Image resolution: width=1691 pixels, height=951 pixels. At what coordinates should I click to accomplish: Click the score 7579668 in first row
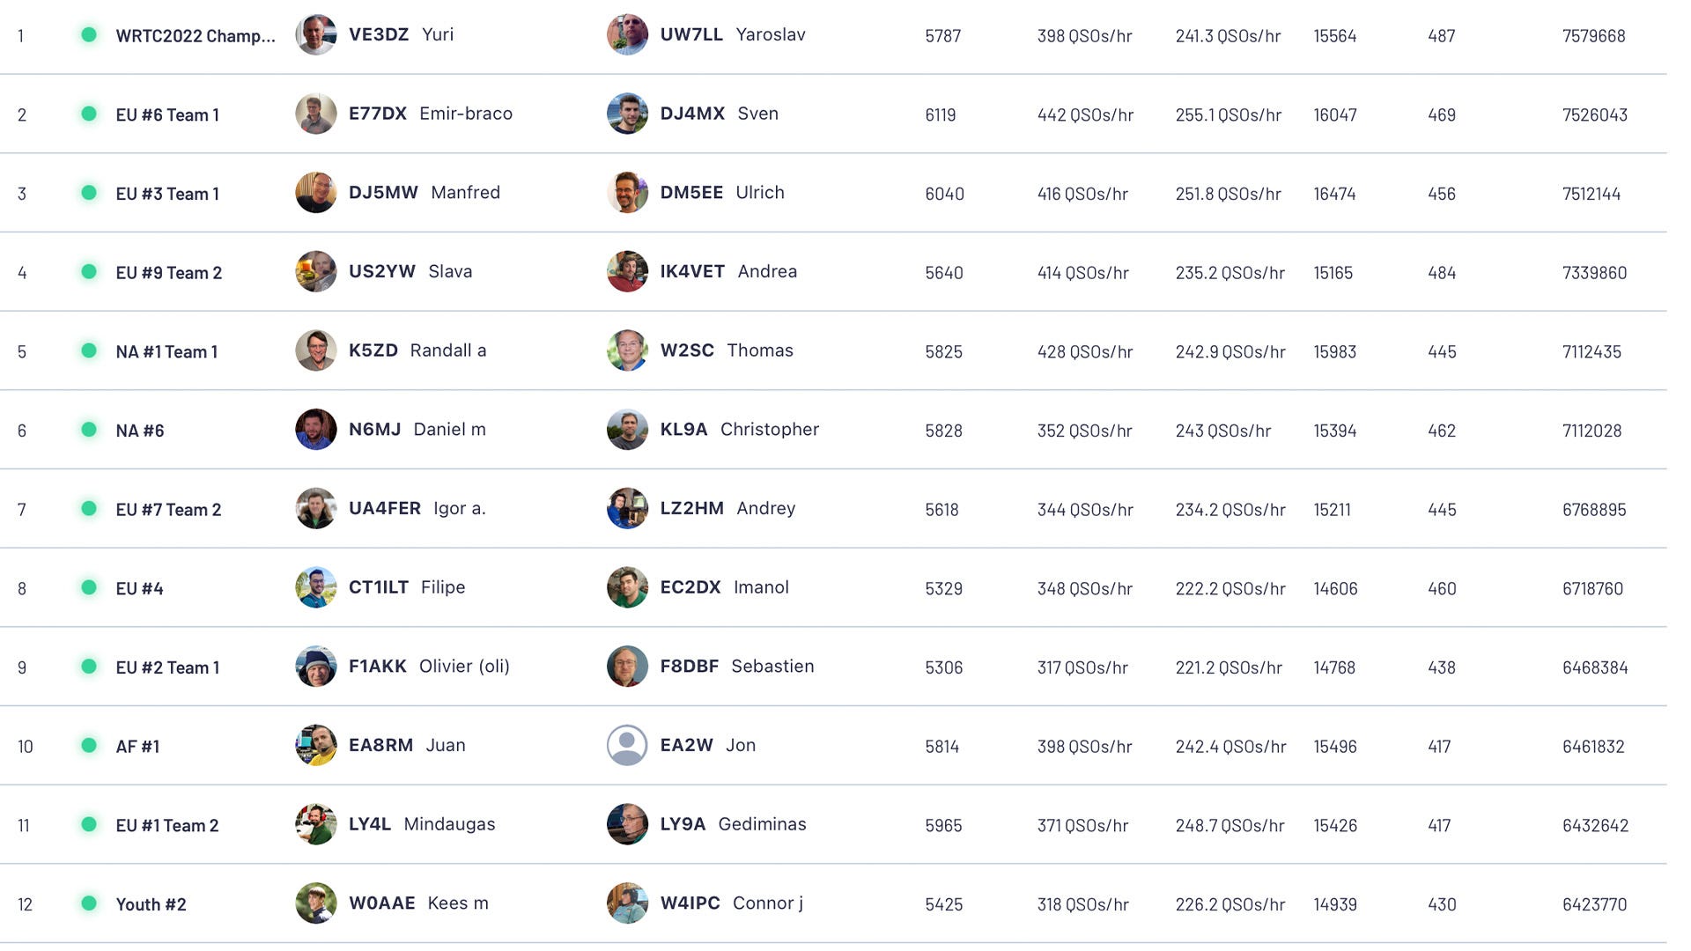tap(1594, 36)
